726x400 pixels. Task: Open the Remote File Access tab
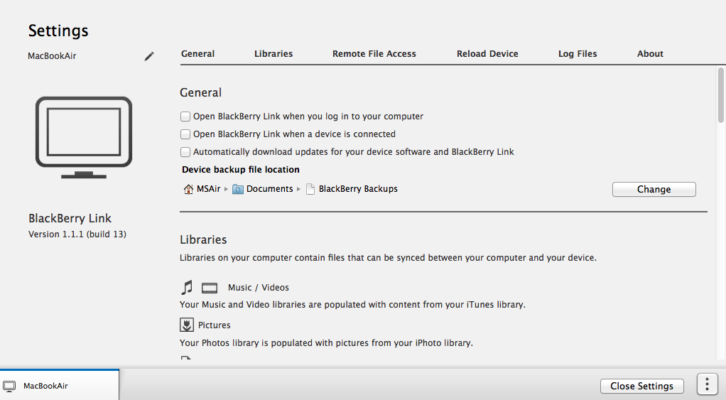click(374, 54)
